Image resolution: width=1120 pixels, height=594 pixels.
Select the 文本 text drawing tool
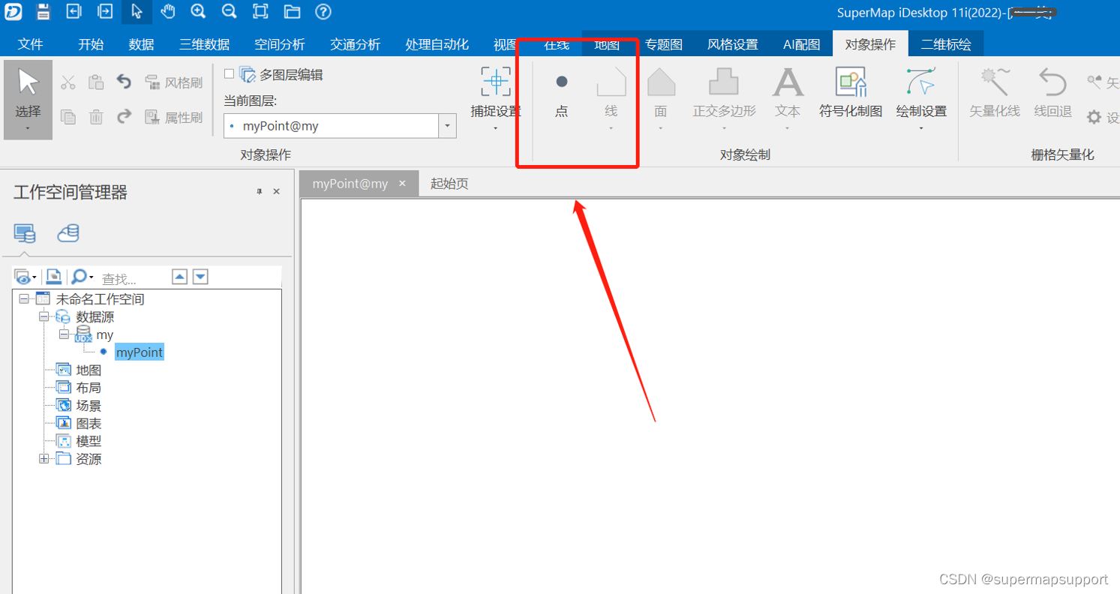pos(788,93)
